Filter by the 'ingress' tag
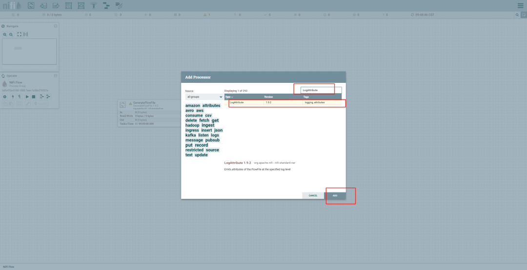 192,130
